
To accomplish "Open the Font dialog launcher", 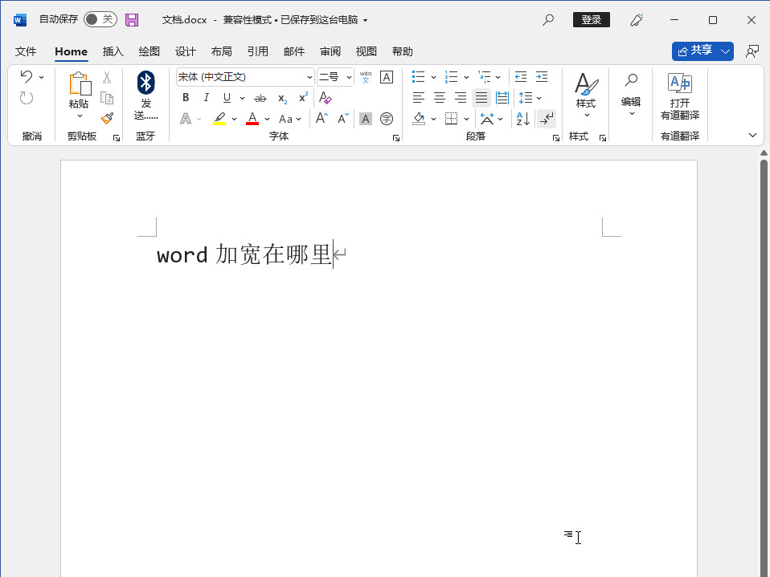I will (395, 138).
